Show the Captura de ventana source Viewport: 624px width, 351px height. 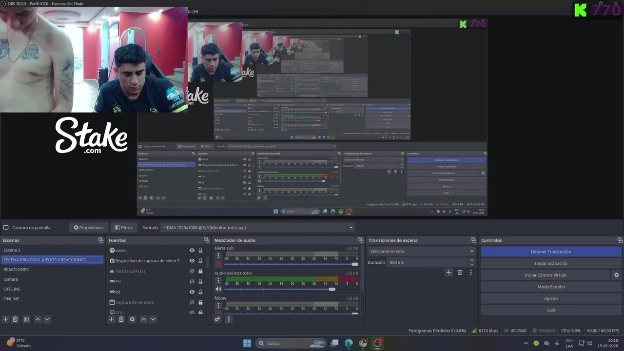[192, 302]
